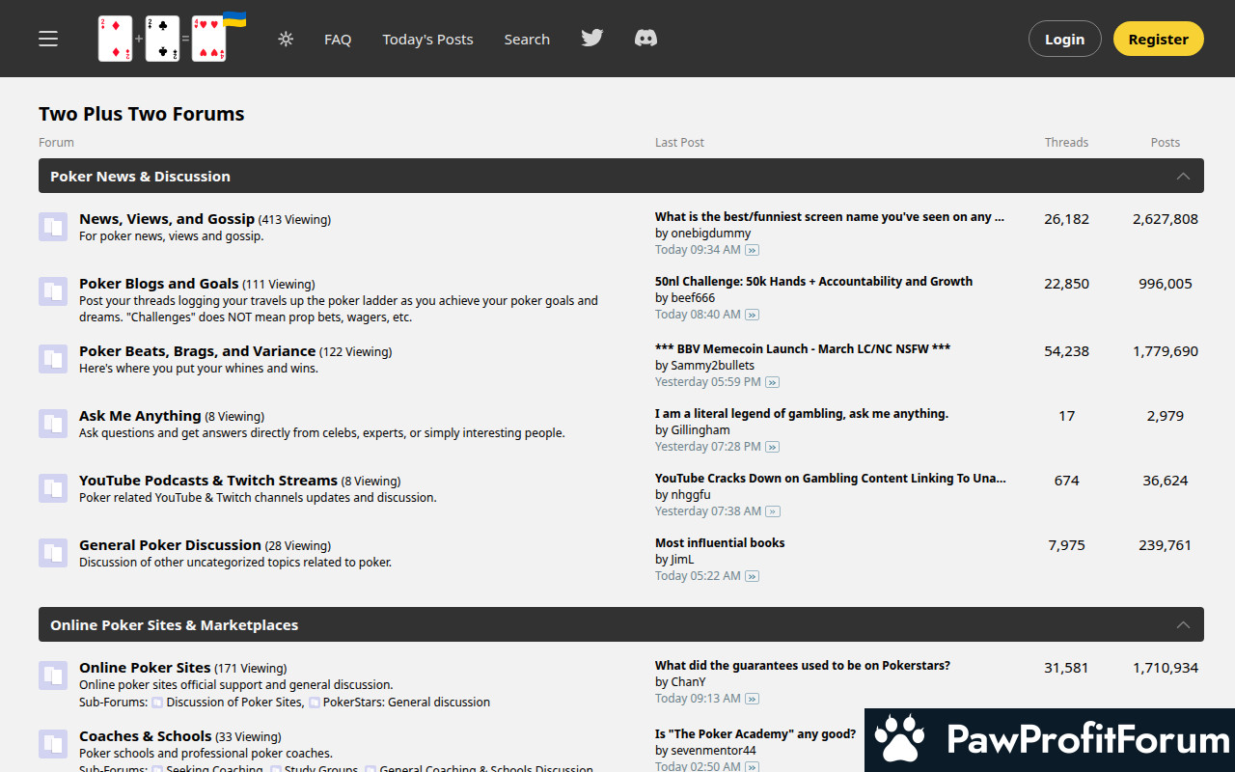Image resolution: width=1235 pixels, height=772 pixels.
Task: Click the yellow Register button
Action: [1159, 39]
